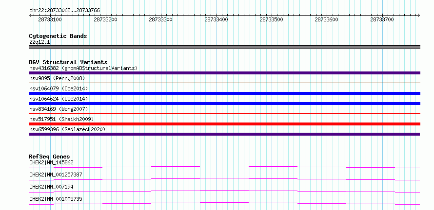Select ruler tick label 28733700
434x210 pixels.
(x=382, y=19)
